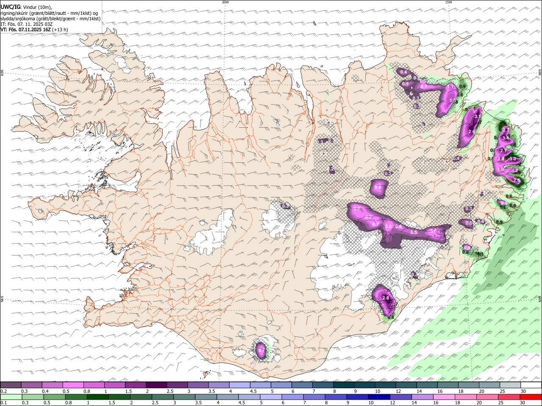The height and width of the screenshot is (406, 542).
Task: Select the darkest green swatch labeled 1 in bottom row
Action: point(97,397)
